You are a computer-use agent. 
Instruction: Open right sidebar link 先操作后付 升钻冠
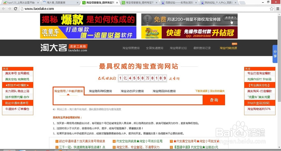point(259,79)
